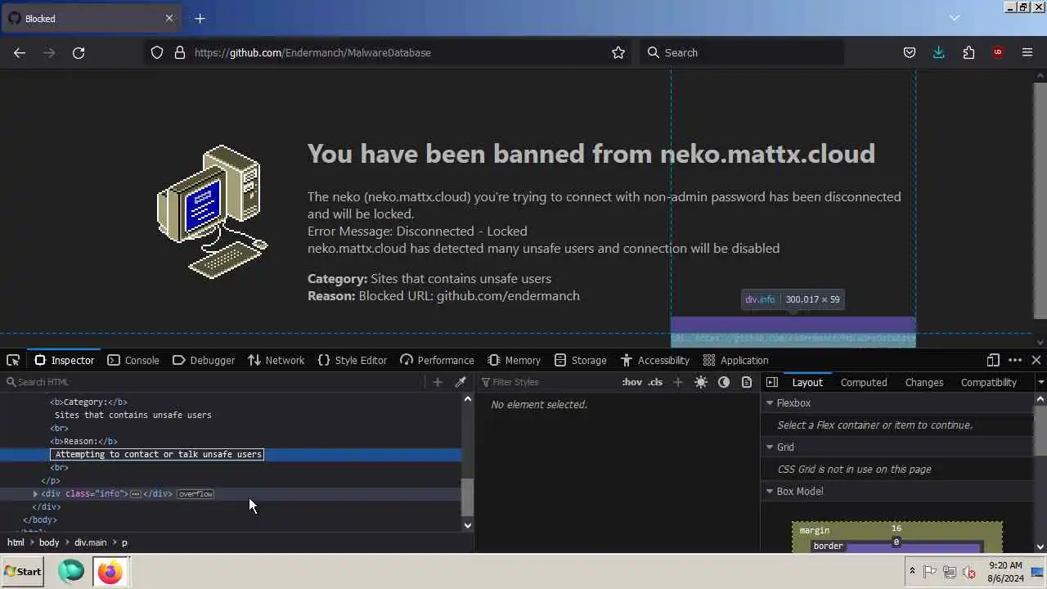Screen dimensions: 1047x589
Task: Open the downloads panel arrow
Action: pos(938,52)
